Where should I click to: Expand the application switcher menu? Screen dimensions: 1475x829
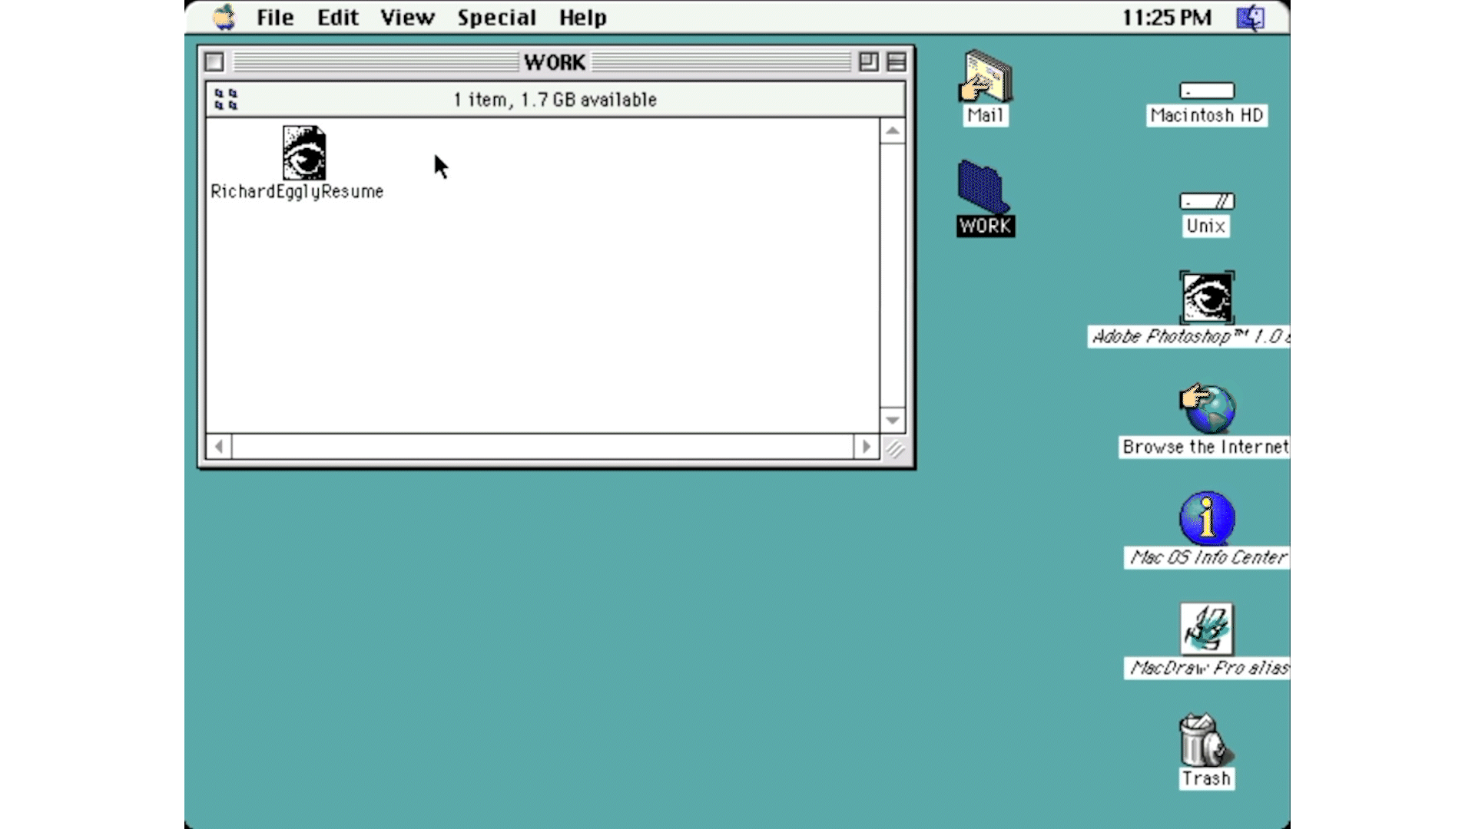click(1250, 17)
